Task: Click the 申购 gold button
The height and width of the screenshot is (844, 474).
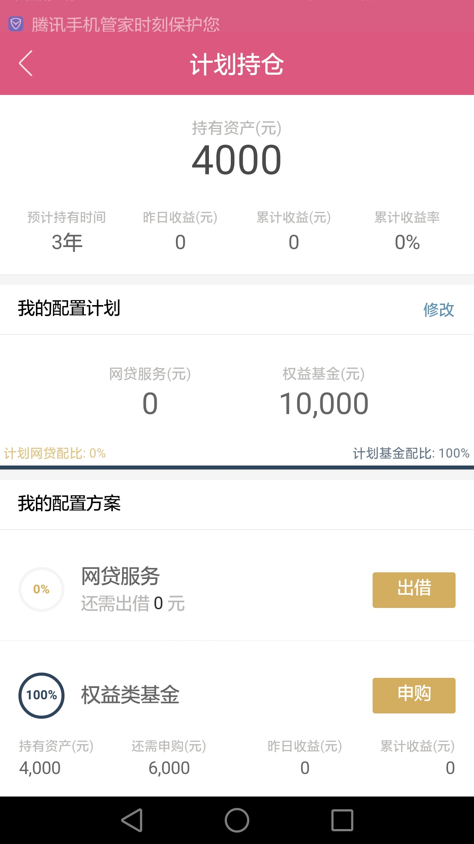Action: (x=414, y=695)
